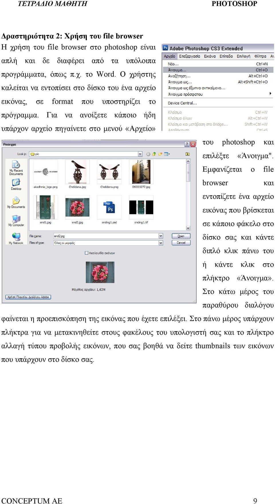This screenshot has width=275, height=504.
Task: Choose Άνοιγμα ως έξυπνο αντικείμενο... entry
Action: [218, 88]
